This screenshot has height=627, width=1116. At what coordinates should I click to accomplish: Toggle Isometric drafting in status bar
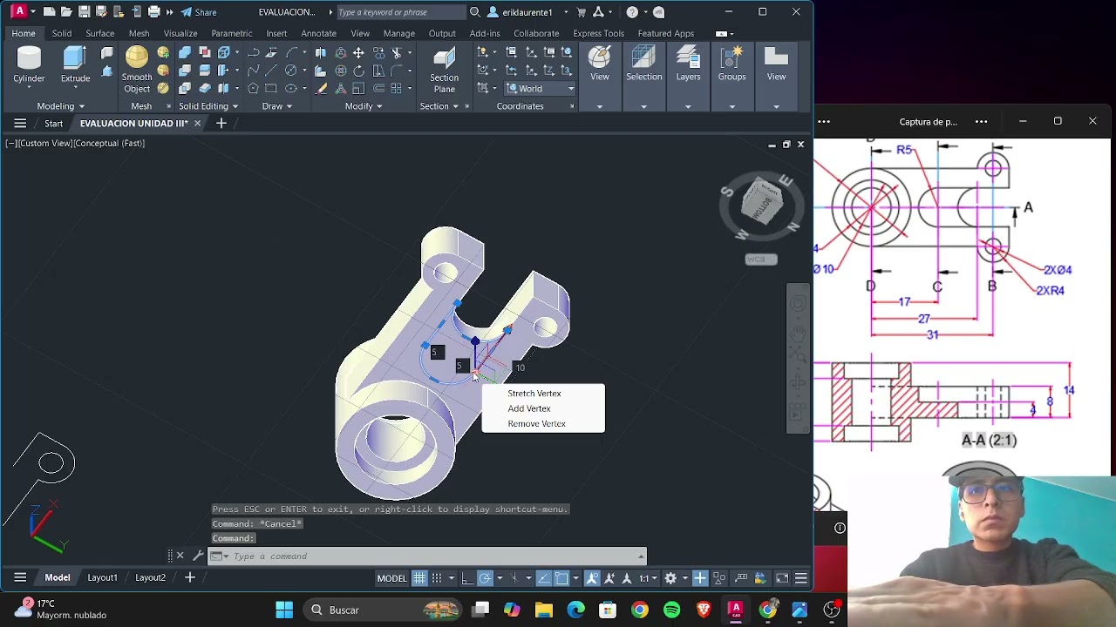point(514,577)
